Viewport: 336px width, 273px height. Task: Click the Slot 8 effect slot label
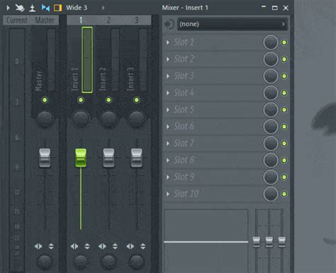(x=184, y=160)
